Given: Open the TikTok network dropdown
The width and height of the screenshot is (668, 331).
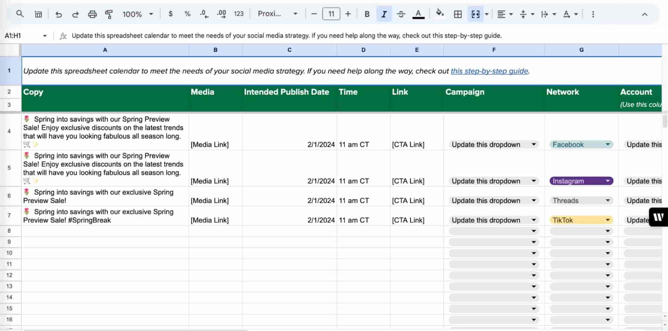Looking at the screenshot, I should pos(581,220).
